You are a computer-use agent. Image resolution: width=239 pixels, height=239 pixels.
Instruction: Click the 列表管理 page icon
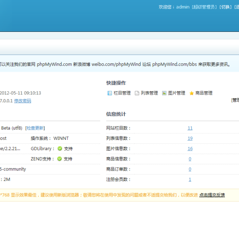137,93
